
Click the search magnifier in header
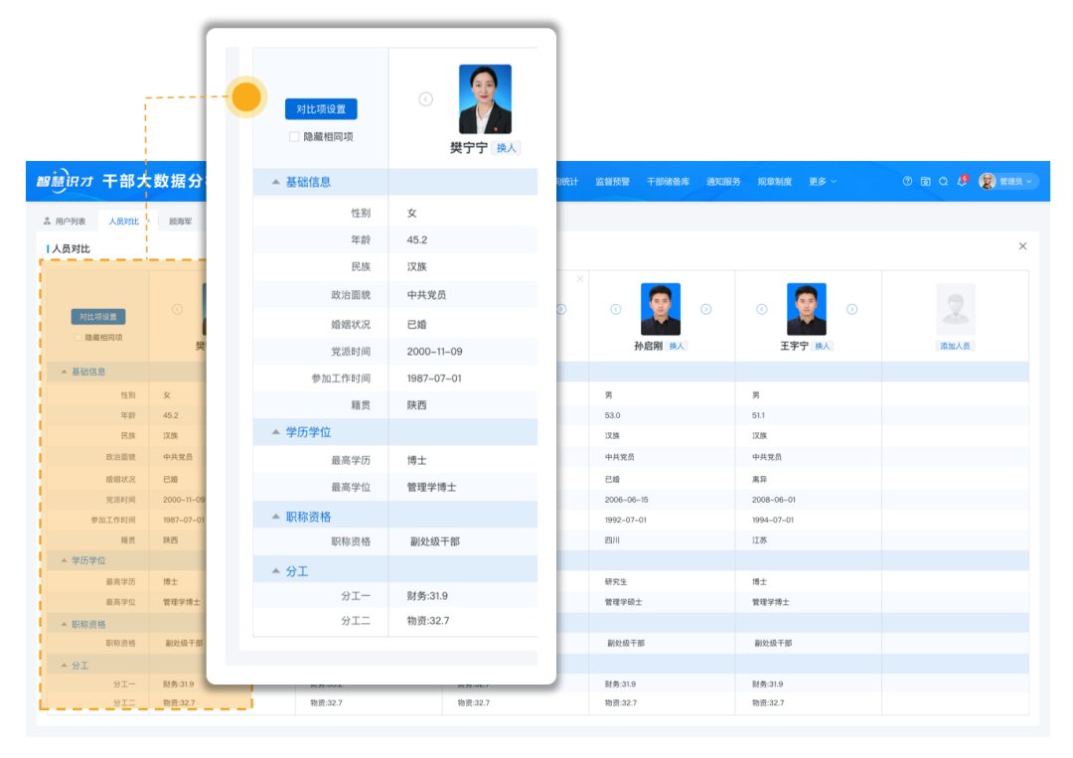[944, 182]
